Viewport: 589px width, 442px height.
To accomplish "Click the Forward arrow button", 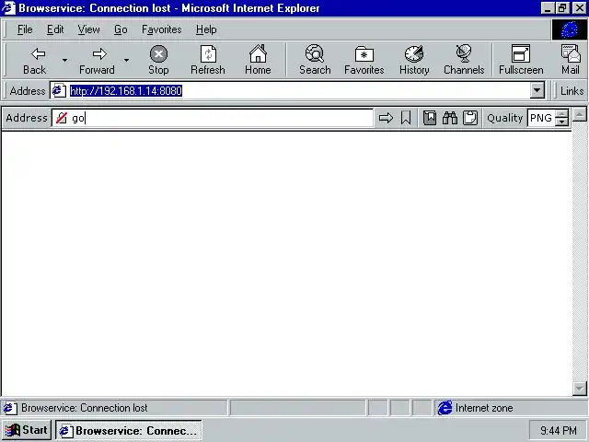I will click(x=97, y=60).
